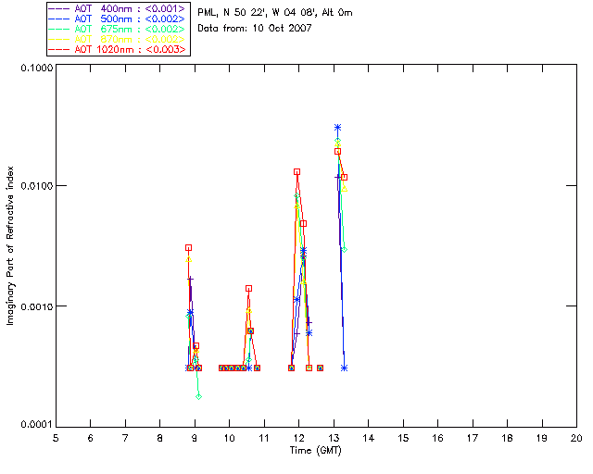
Task: Click the 0.1000 y-axis tick label
Action: pos(37,68)
